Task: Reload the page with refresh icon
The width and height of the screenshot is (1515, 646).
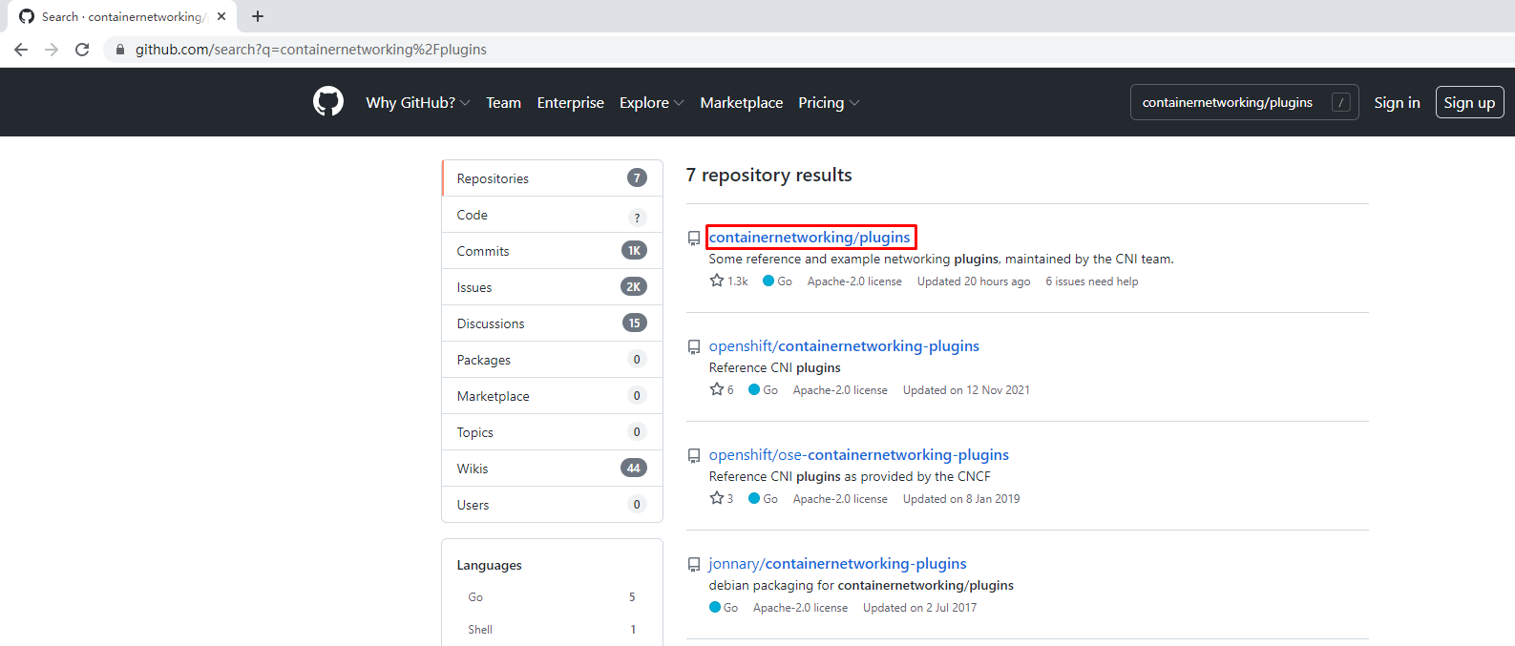Action: point(82,50)
